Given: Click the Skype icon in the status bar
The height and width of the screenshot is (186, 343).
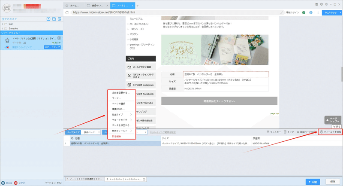Looking at the screenshot, I should [x=3, y=183].
